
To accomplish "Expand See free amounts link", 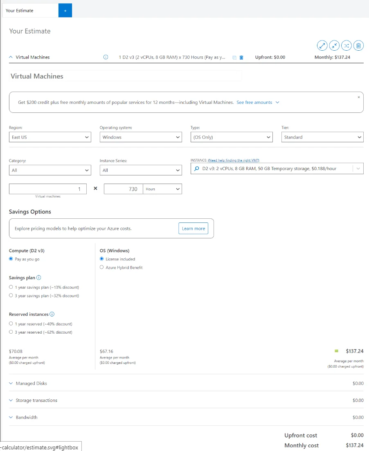I will (x=258, y=102).
